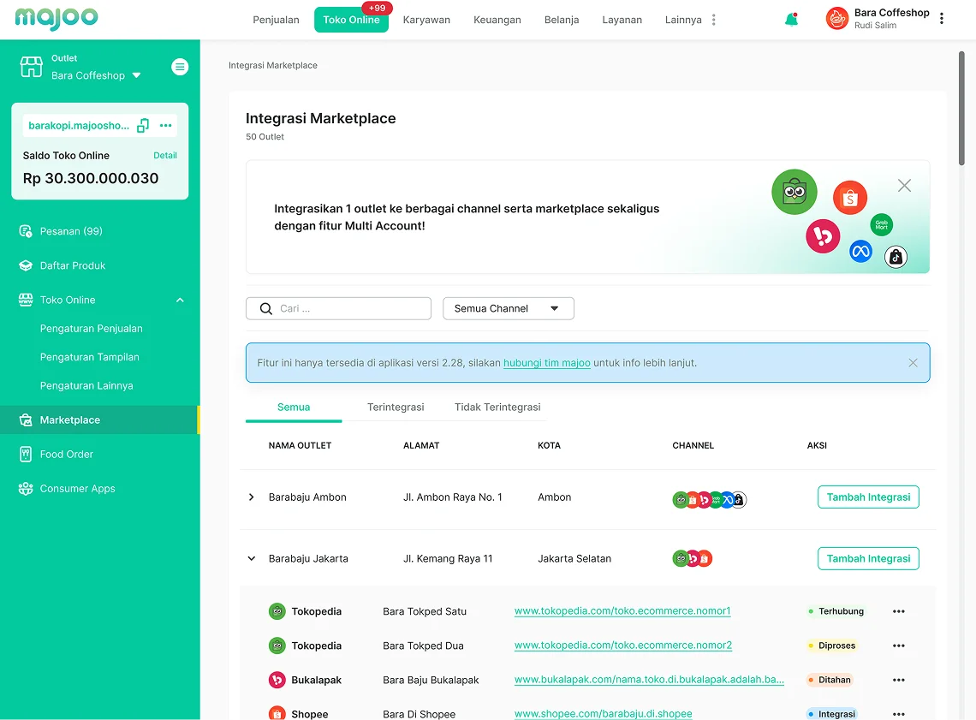Dismiss the blue version info alert
Viewport: 976px width, 720px height.
click(913, 363)
